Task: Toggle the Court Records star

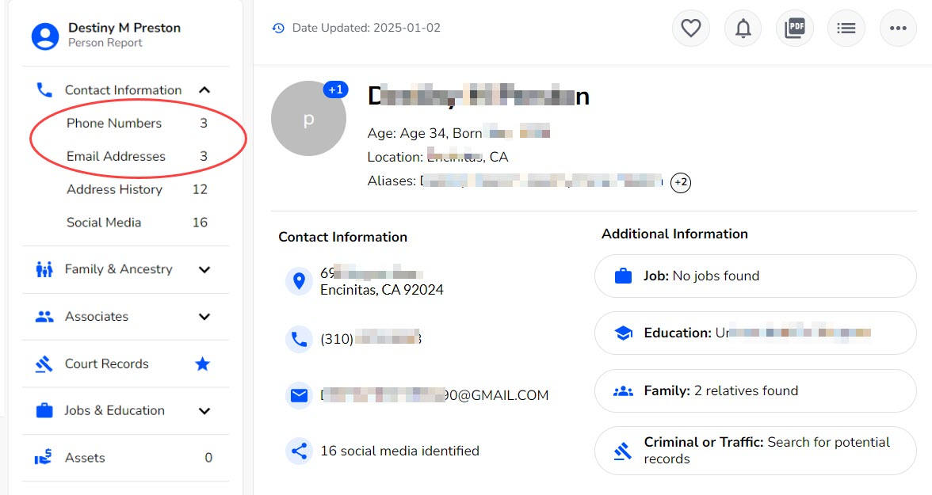Action: tap(203, 364)
